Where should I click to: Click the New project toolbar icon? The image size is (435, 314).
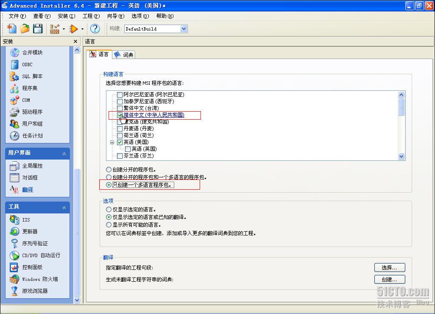[x=11, y=28]
